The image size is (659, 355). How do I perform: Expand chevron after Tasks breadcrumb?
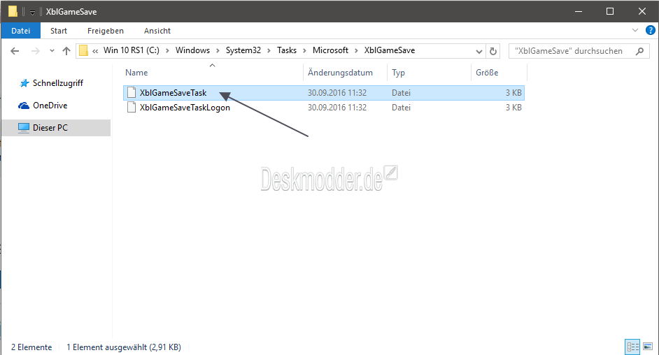click(305, 51)
